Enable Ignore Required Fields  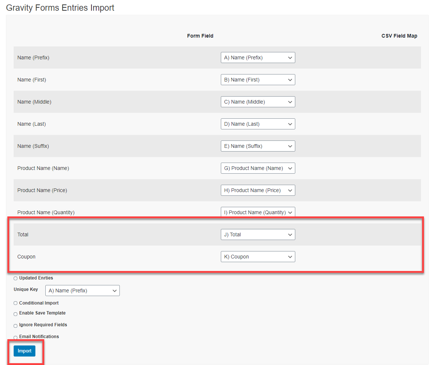click(15, 326)
